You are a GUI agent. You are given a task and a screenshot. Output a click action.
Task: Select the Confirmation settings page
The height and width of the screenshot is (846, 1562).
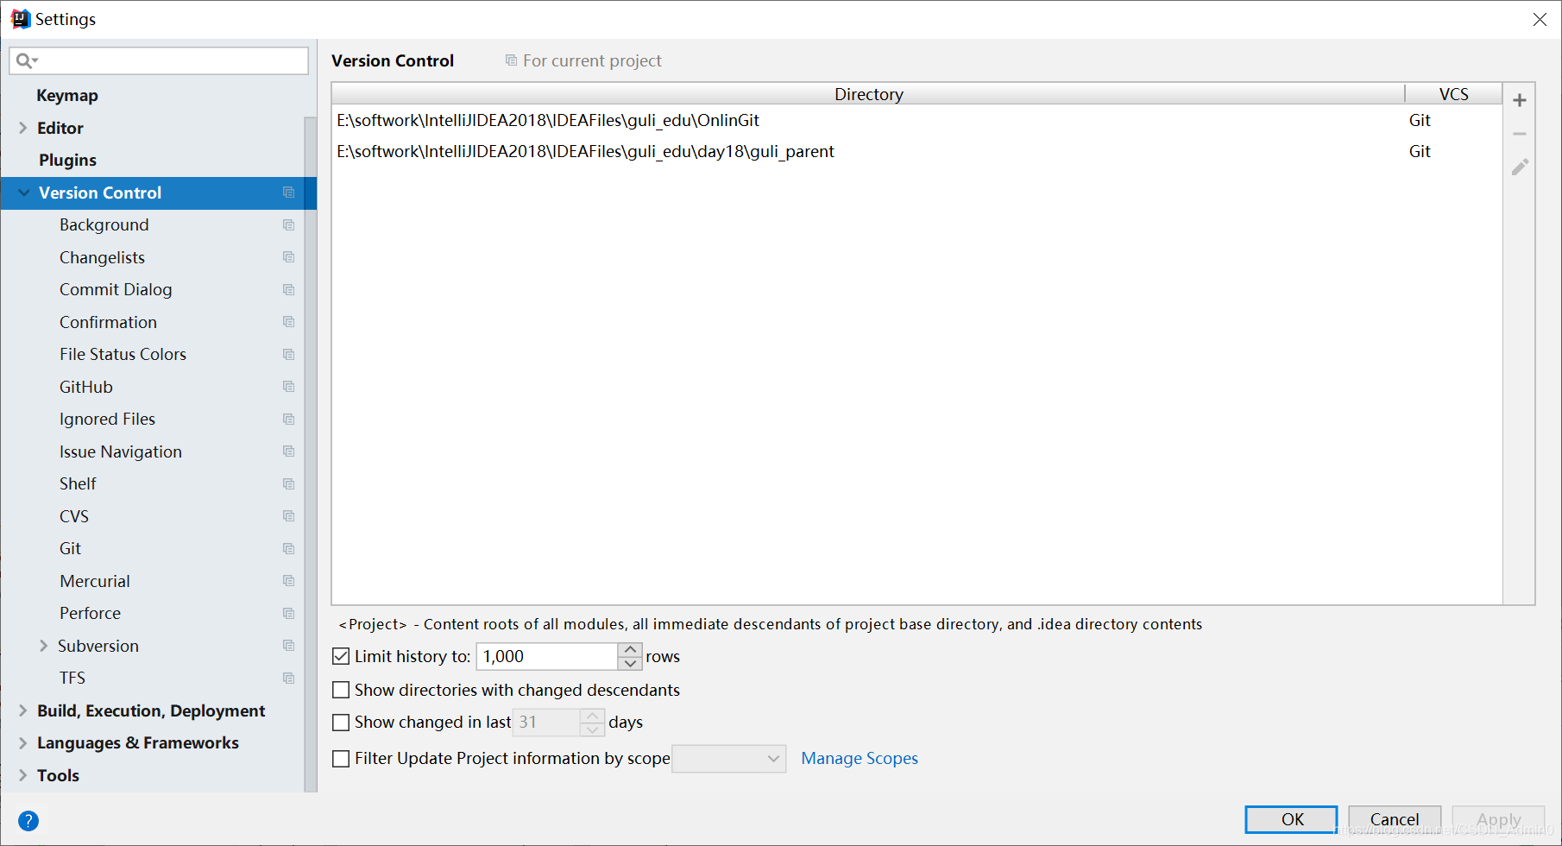pyautogui.click(x=108, y=322)
